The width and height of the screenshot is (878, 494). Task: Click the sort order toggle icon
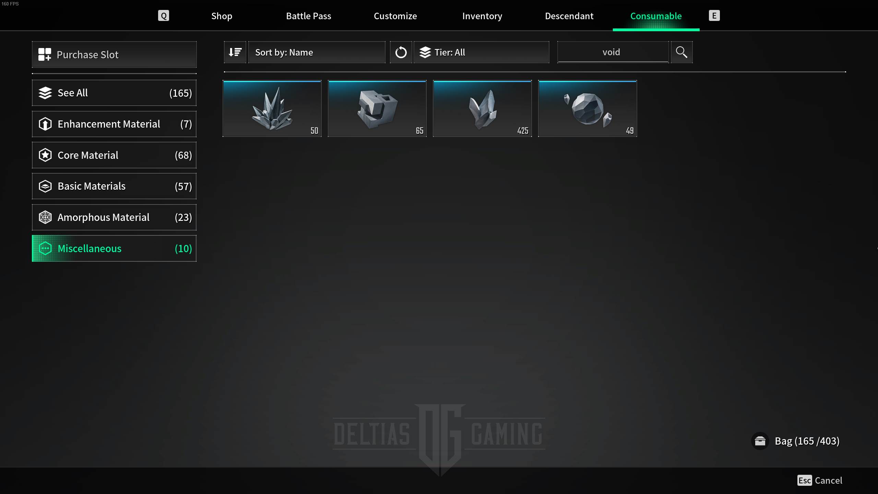pyautogui.click(x=235, y=52)
